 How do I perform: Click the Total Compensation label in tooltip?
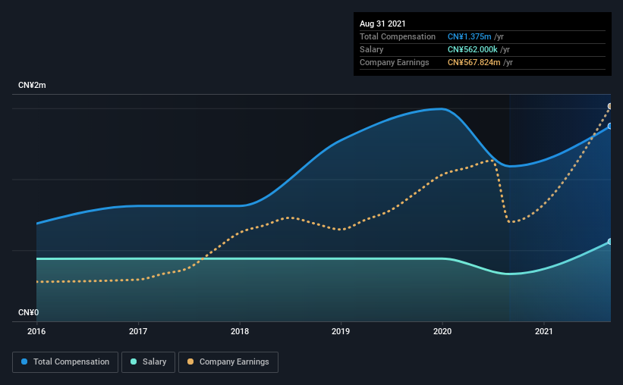(x=398, y=36)
